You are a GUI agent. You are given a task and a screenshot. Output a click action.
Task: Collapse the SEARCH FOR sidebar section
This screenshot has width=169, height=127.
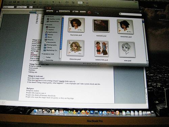42,54
